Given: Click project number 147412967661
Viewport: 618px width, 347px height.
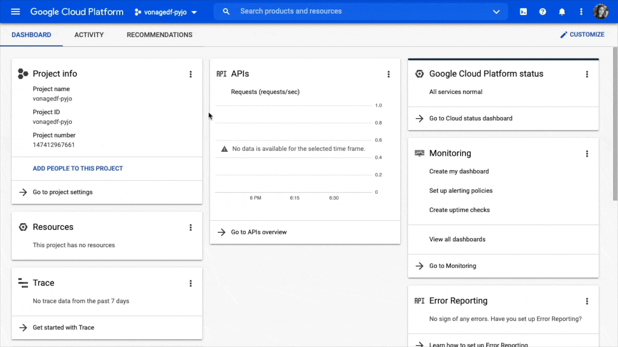Looking at the screenshot, I should click(54, 145).
